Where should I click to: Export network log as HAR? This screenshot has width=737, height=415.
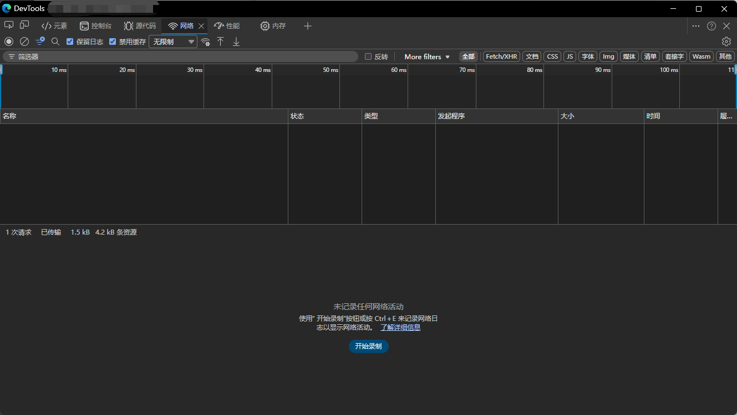pos(236,41)
